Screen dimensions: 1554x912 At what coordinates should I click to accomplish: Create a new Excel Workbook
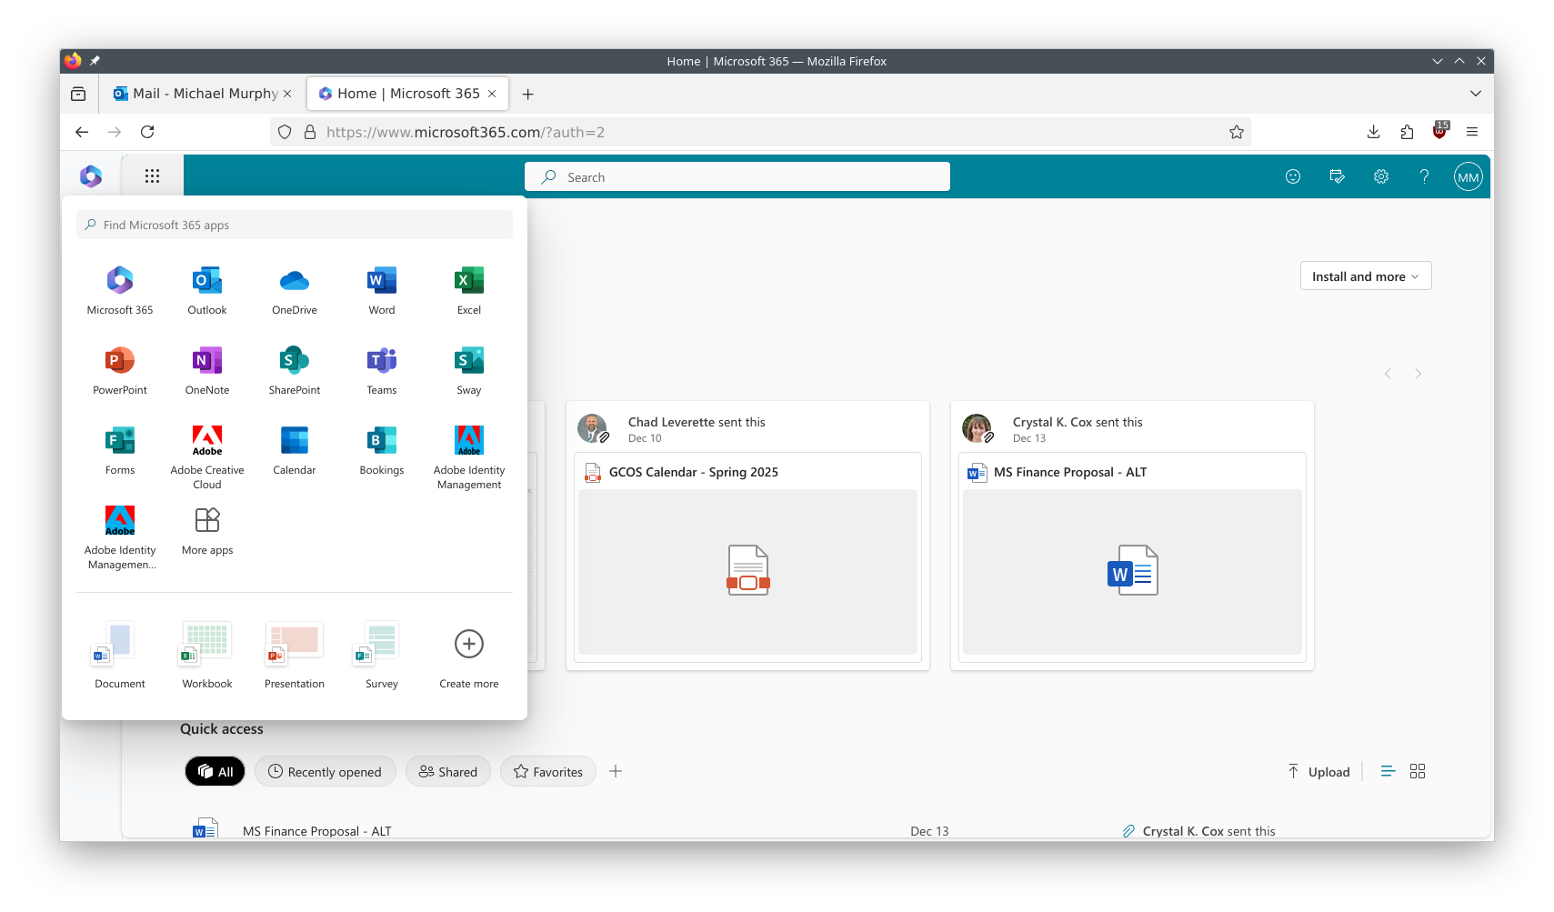pos(207,655)
